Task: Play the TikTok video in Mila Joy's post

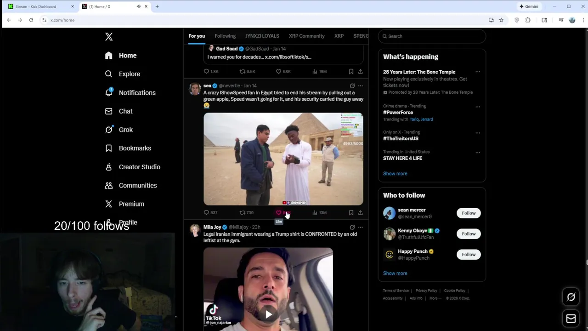Action: click(x=268, y=314)
